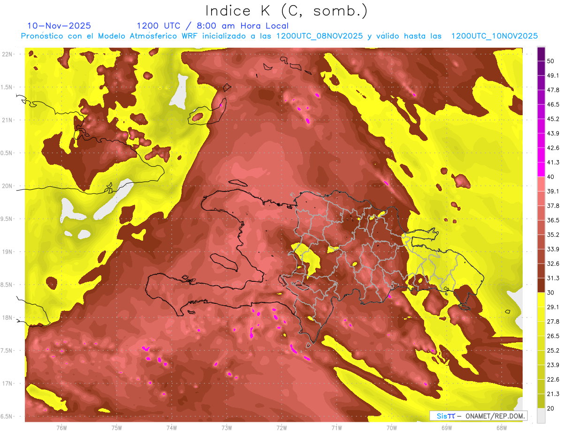Click the colorbar value "39.1"
This screenshot has width=563, height=434.
point(553,191)
